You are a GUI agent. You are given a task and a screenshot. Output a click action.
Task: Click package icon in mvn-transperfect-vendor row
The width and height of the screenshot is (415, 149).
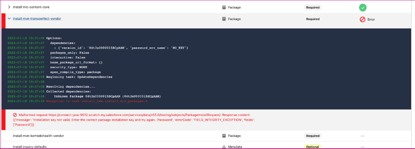point(224,19)
